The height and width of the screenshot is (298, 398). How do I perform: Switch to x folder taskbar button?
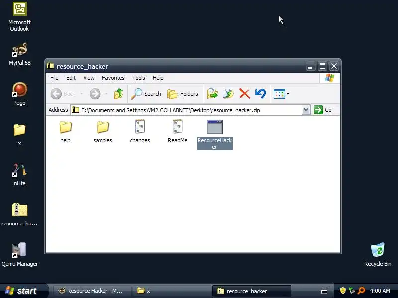click(x=172, y=291)
